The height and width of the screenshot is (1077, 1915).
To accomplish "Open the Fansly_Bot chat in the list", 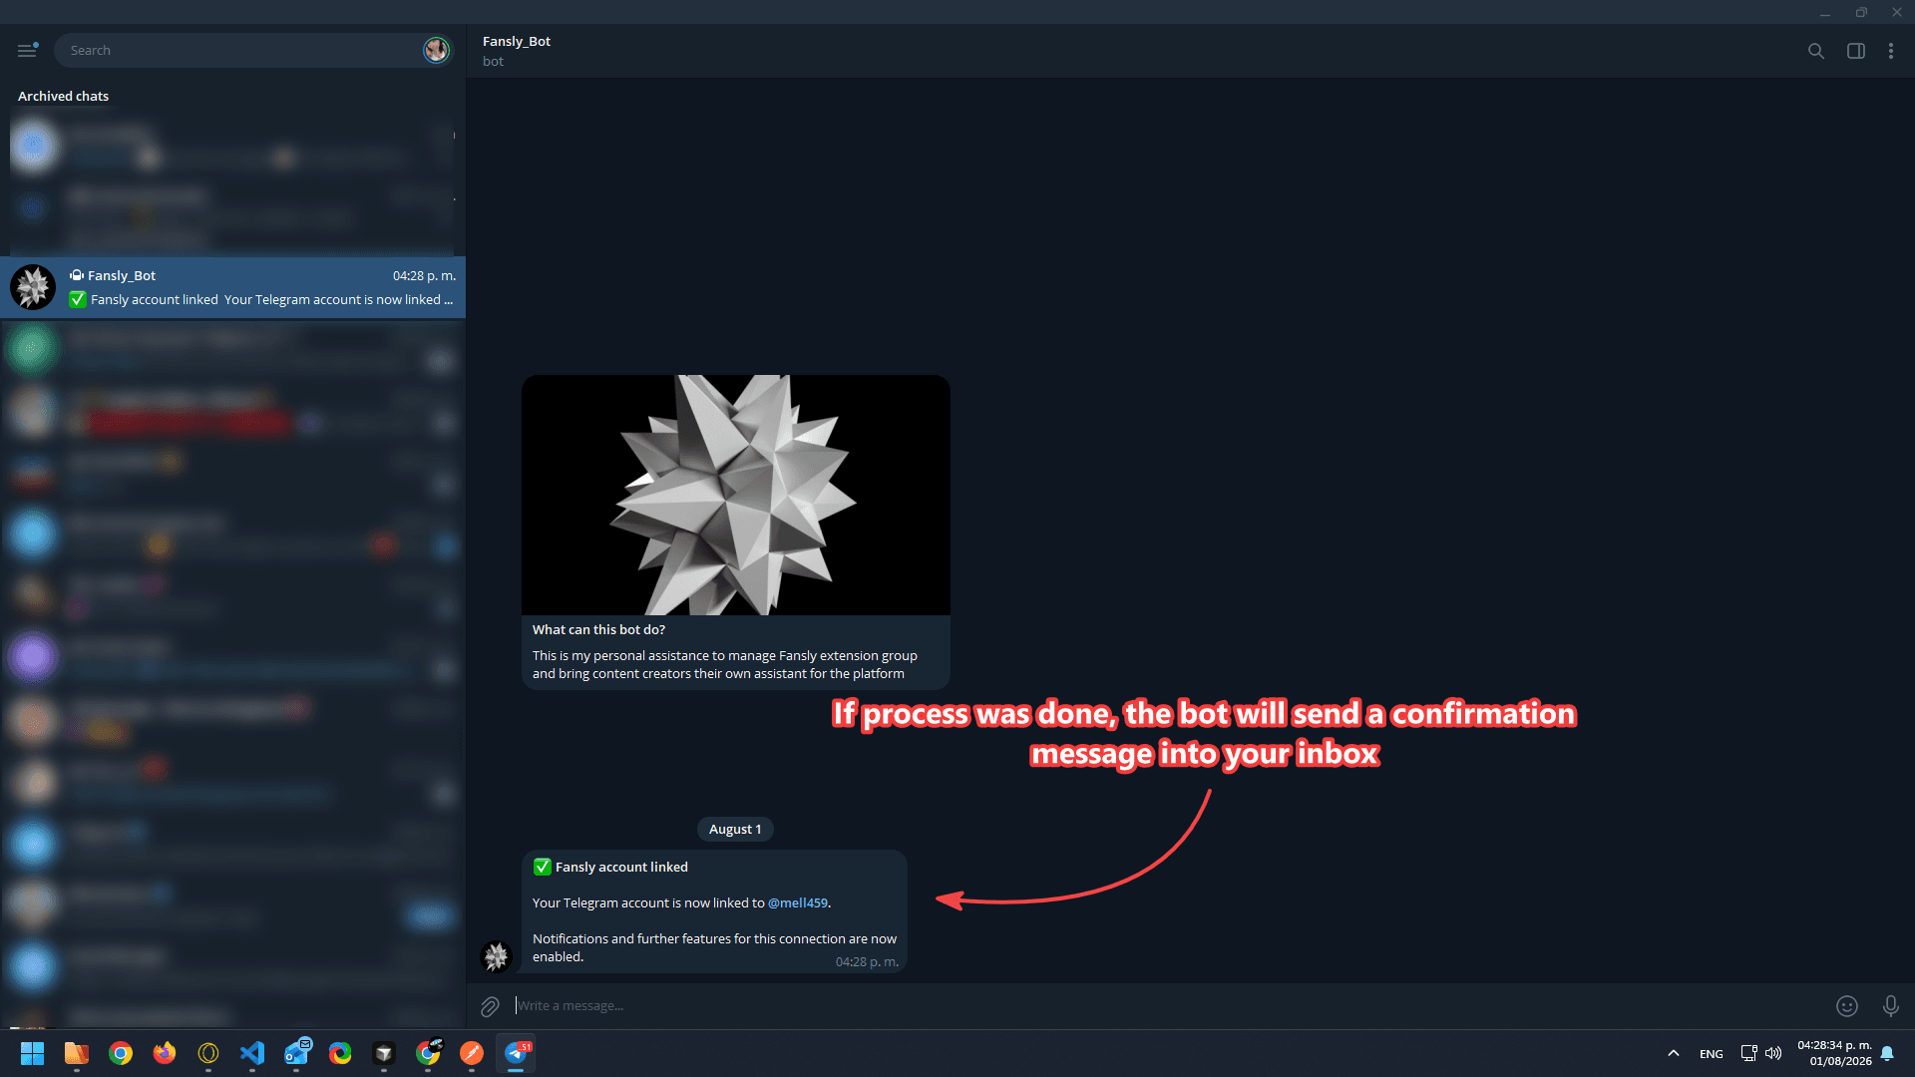I will (x=232, y=287).
